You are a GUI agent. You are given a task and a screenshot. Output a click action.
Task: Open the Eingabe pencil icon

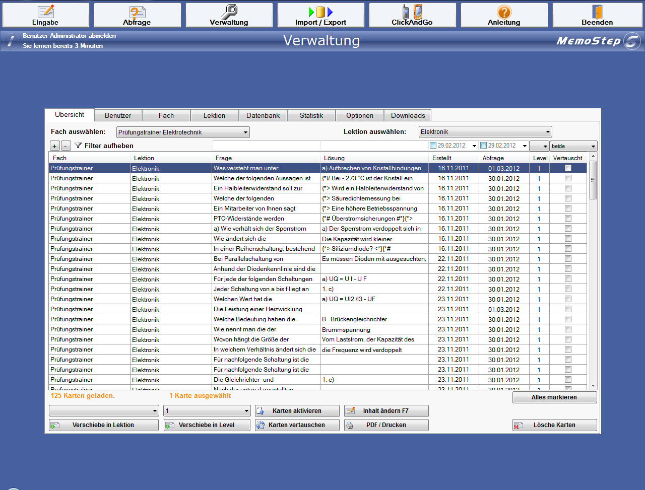click(x=46, y=12)
